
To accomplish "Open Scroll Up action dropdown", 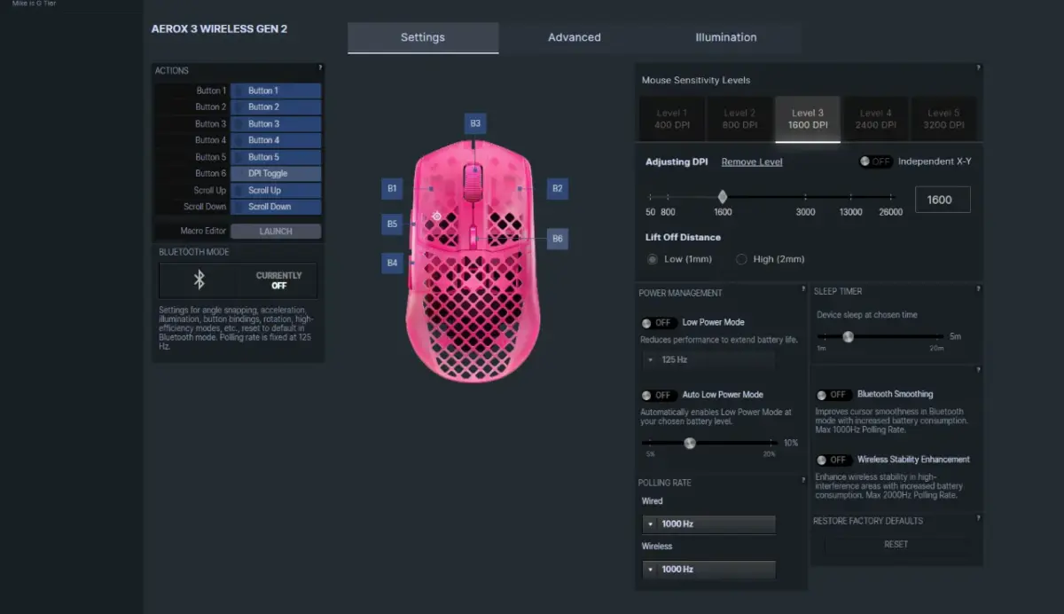I will point(276,190).
